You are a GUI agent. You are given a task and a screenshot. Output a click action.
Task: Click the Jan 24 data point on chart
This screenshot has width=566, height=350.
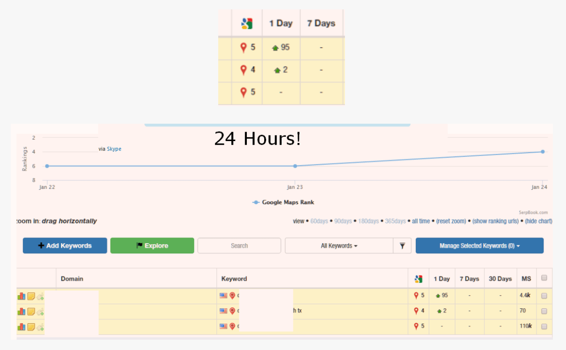(x=543, y=151)
